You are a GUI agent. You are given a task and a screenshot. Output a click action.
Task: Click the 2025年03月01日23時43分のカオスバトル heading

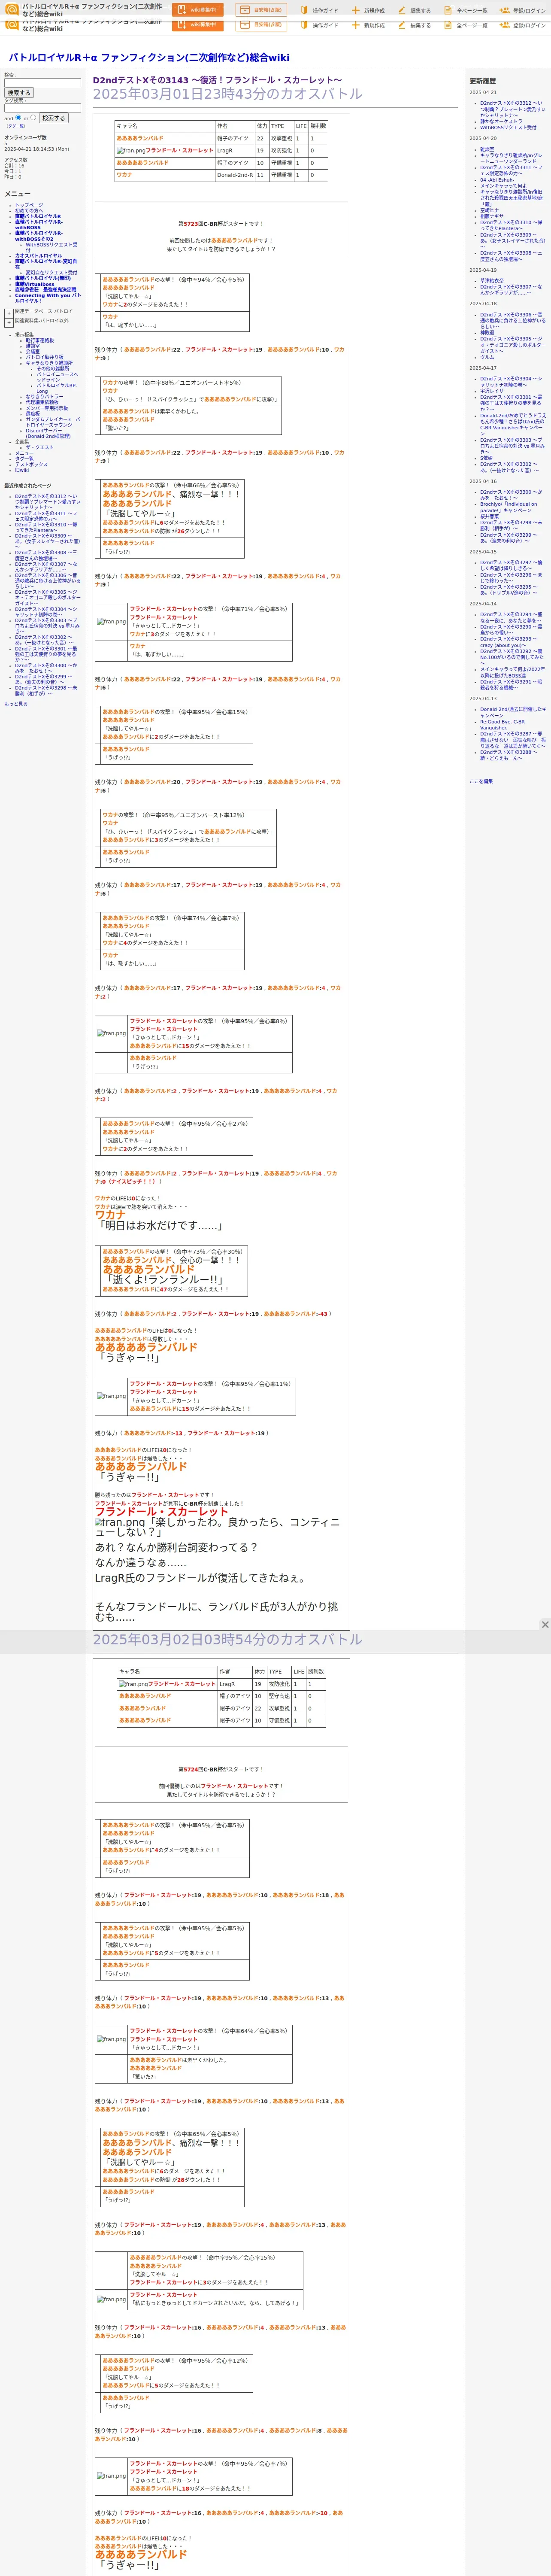tap(228, 94)
